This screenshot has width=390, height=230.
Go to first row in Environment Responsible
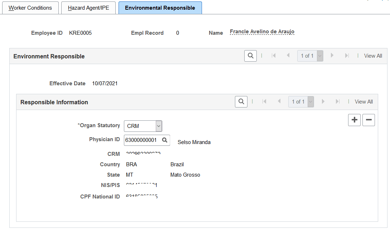tap(274, 56)
